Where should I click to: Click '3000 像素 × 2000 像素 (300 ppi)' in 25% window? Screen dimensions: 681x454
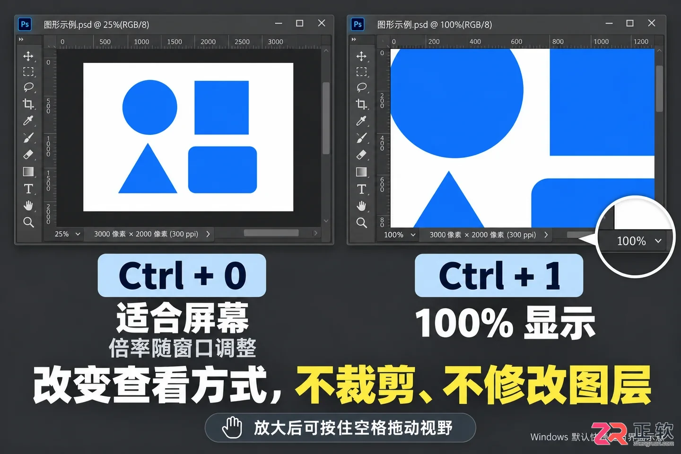pos(146,234)
